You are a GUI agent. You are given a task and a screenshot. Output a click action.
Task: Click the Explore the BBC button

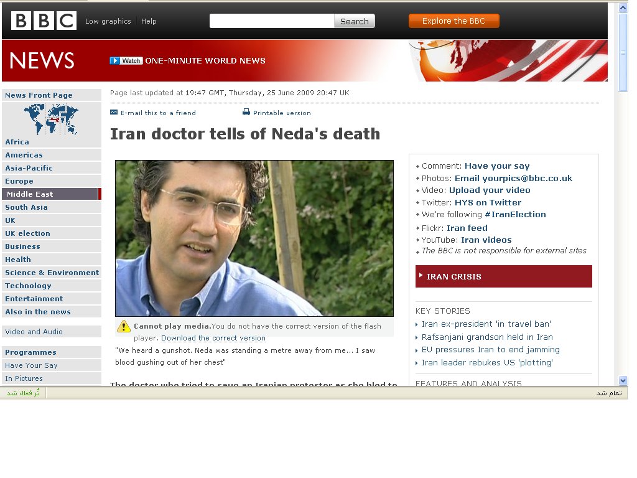click(x=453, y=21)
